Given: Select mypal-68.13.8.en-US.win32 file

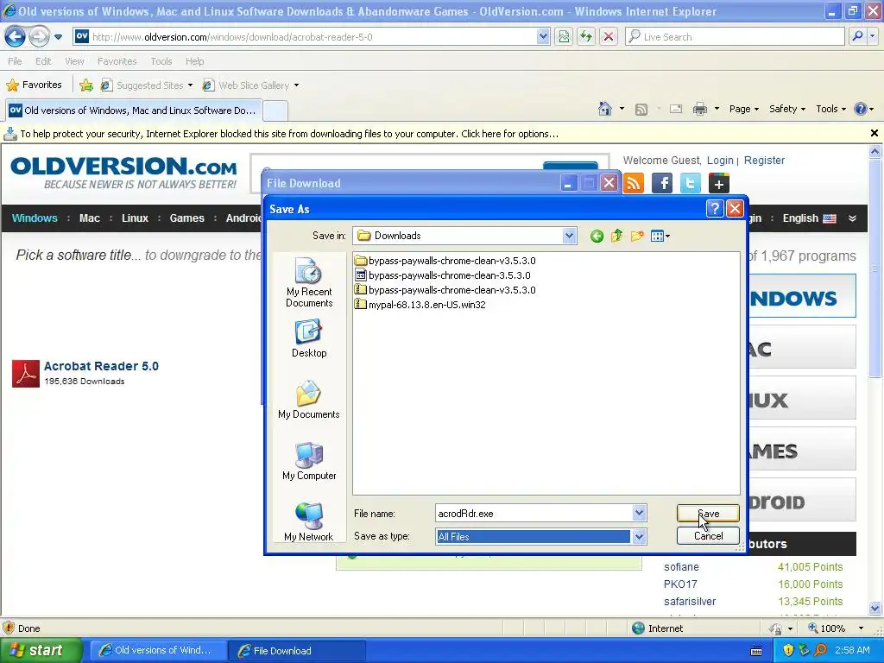Looking at the screenshot, I should tap(420, 305).
